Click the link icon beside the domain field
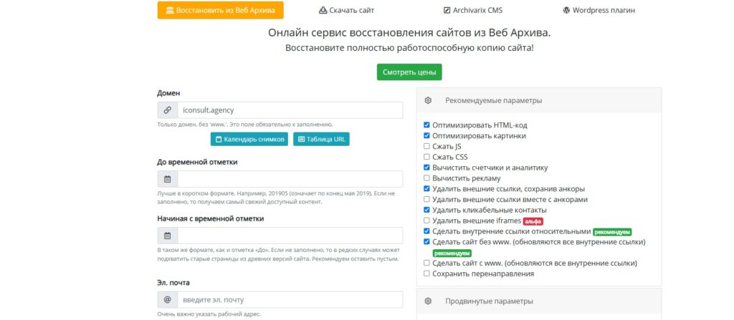 pyautogui.click(x=167, y=110)
